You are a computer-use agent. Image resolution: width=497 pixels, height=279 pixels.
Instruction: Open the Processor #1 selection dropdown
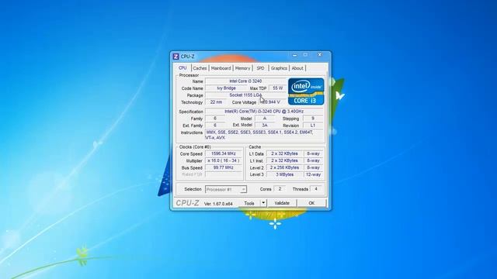226,189
